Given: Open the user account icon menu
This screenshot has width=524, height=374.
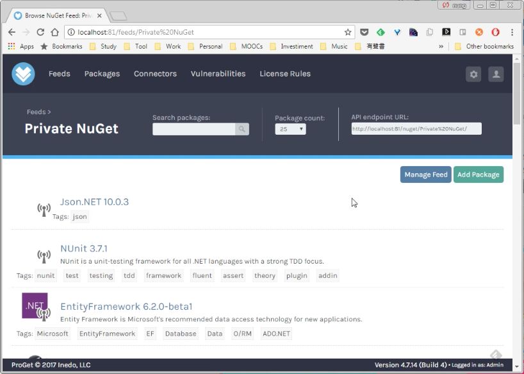Looking at the screenshot, I should click(x=496, y=74).
